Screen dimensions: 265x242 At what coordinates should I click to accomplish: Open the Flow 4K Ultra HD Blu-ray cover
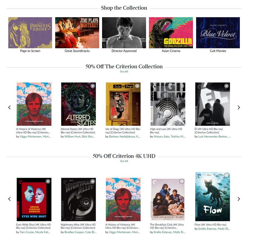pos(213,196)
